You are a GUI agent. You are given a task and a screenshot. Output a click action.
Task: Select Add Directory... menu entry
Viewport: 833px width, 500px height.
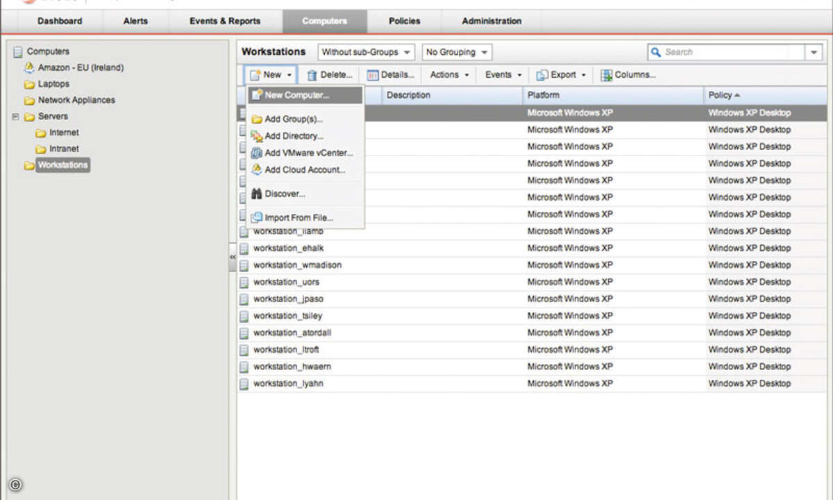point(305,136)
